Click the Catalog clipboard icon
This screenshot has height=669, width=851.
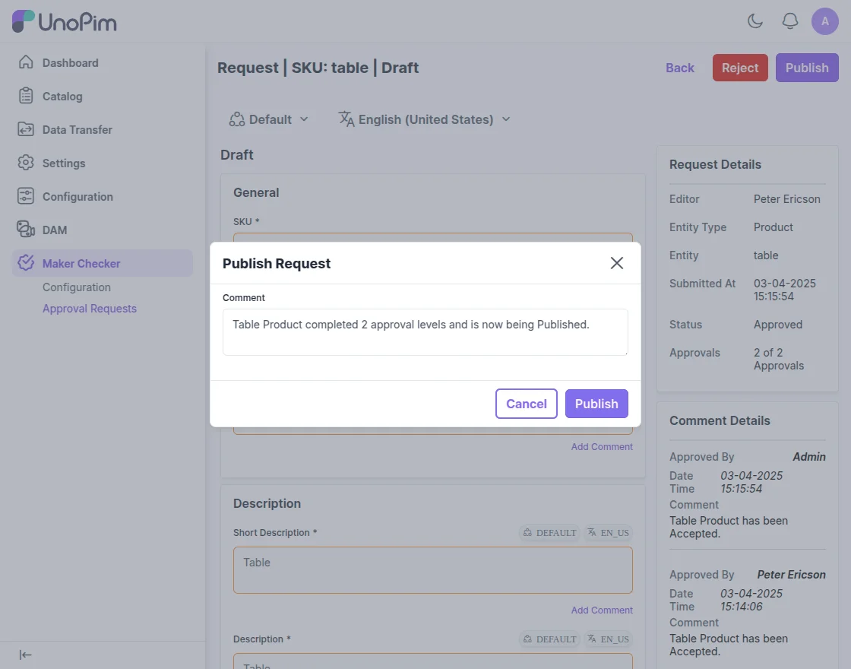[26, 96]
